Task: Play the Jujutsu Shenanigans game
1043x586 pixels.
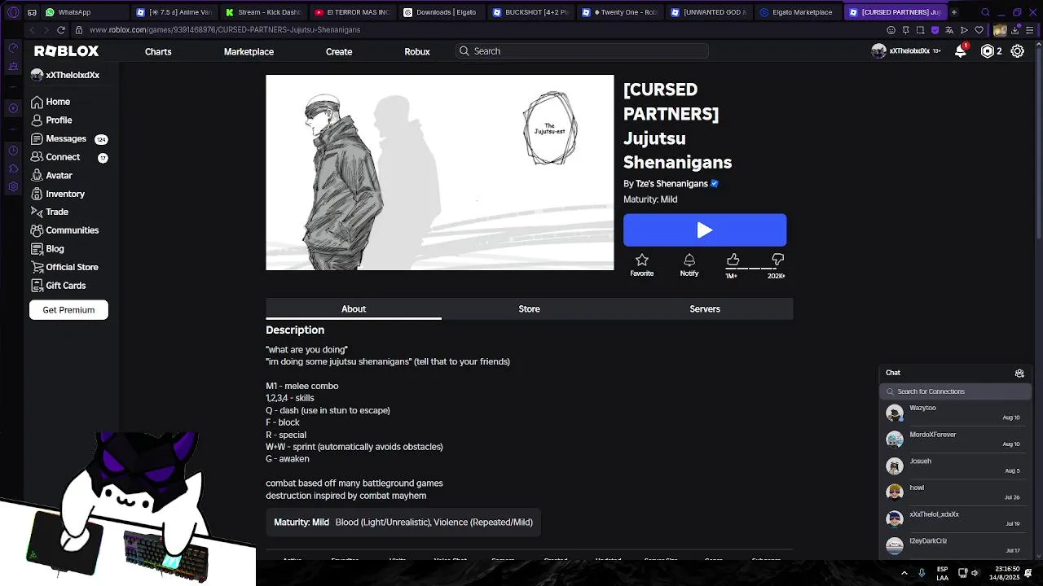Action: [x=705, y=230]
